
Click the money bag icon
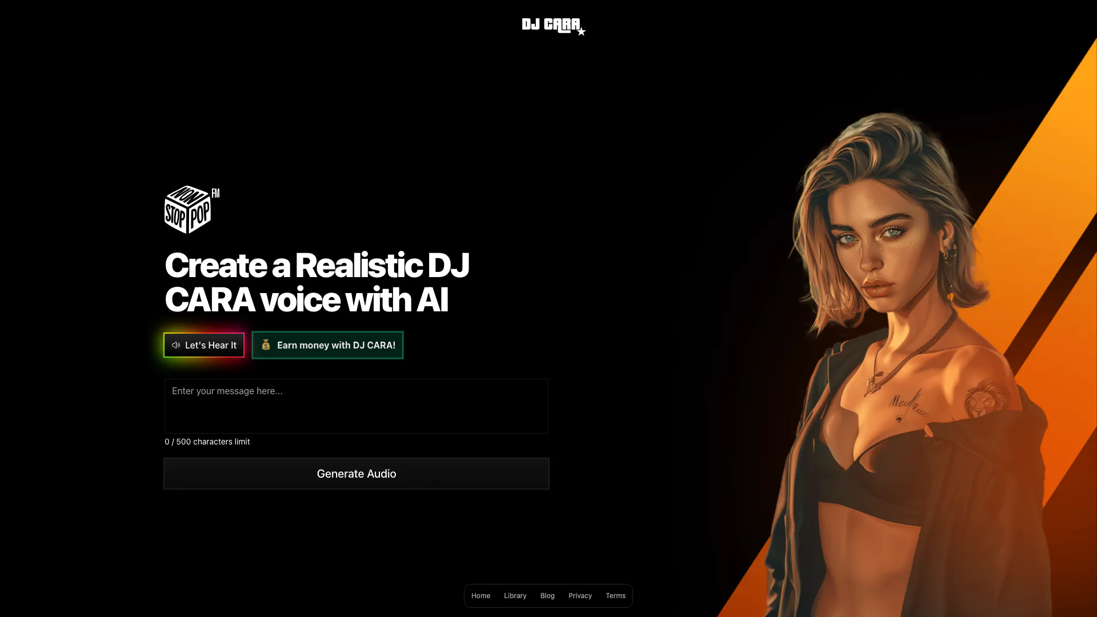pyautogui.click(x=266, y=345)
